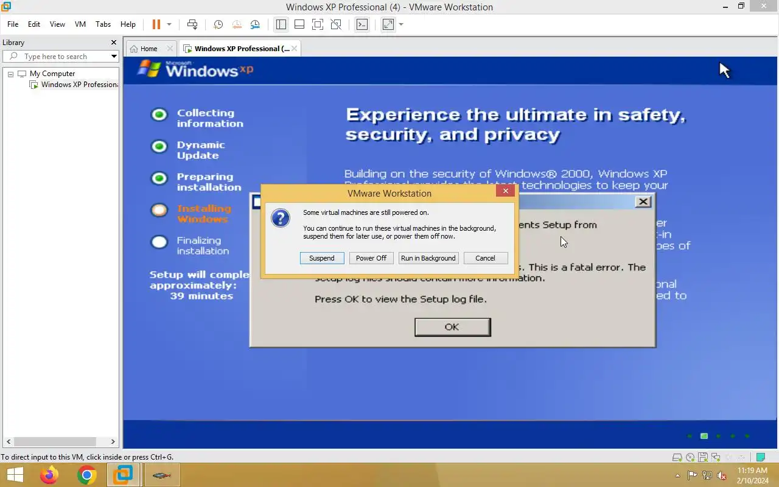
Task: Enter full screen mode via toolbar icon
Action: [317, 24]
